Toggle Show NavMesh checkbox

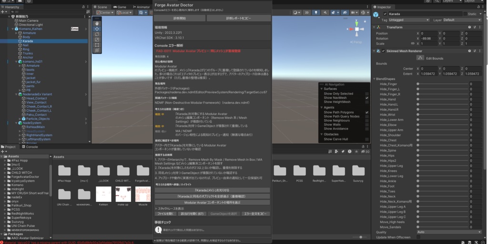click(x=367, y=98)
